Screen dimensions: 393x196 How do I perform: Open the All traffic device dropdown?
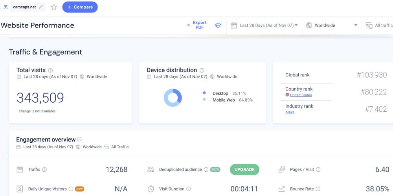point(379,25)
